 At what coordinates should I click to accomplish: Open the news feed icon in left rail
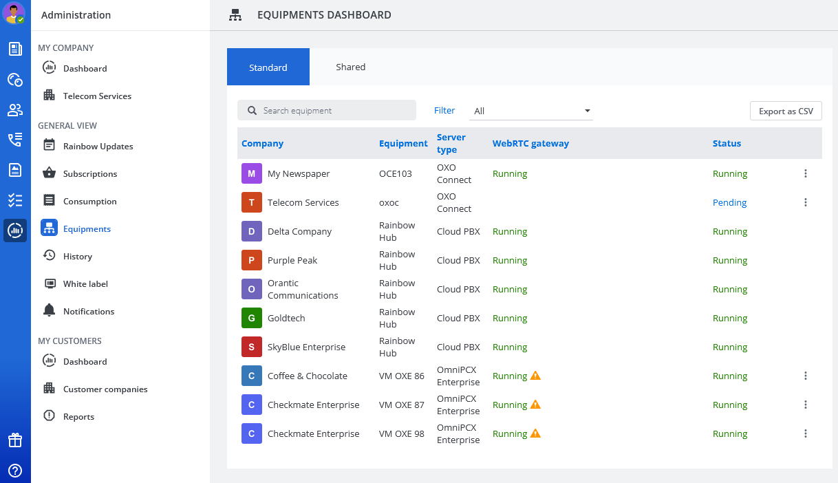point(15,49)
